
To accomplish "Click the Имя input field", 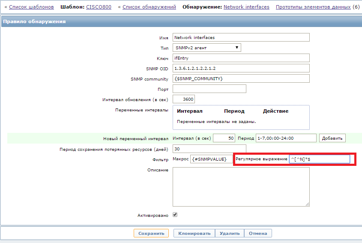I will [241, 38].
